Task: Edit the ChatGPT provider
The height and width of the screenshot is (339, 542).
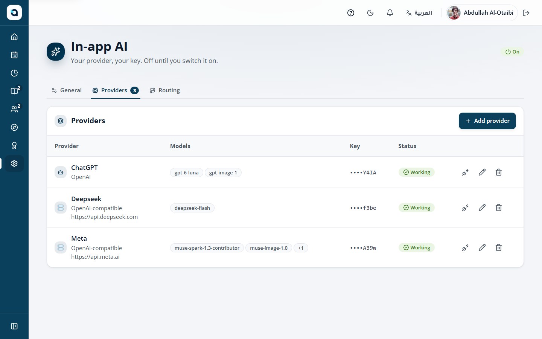Action: (482, 172)
